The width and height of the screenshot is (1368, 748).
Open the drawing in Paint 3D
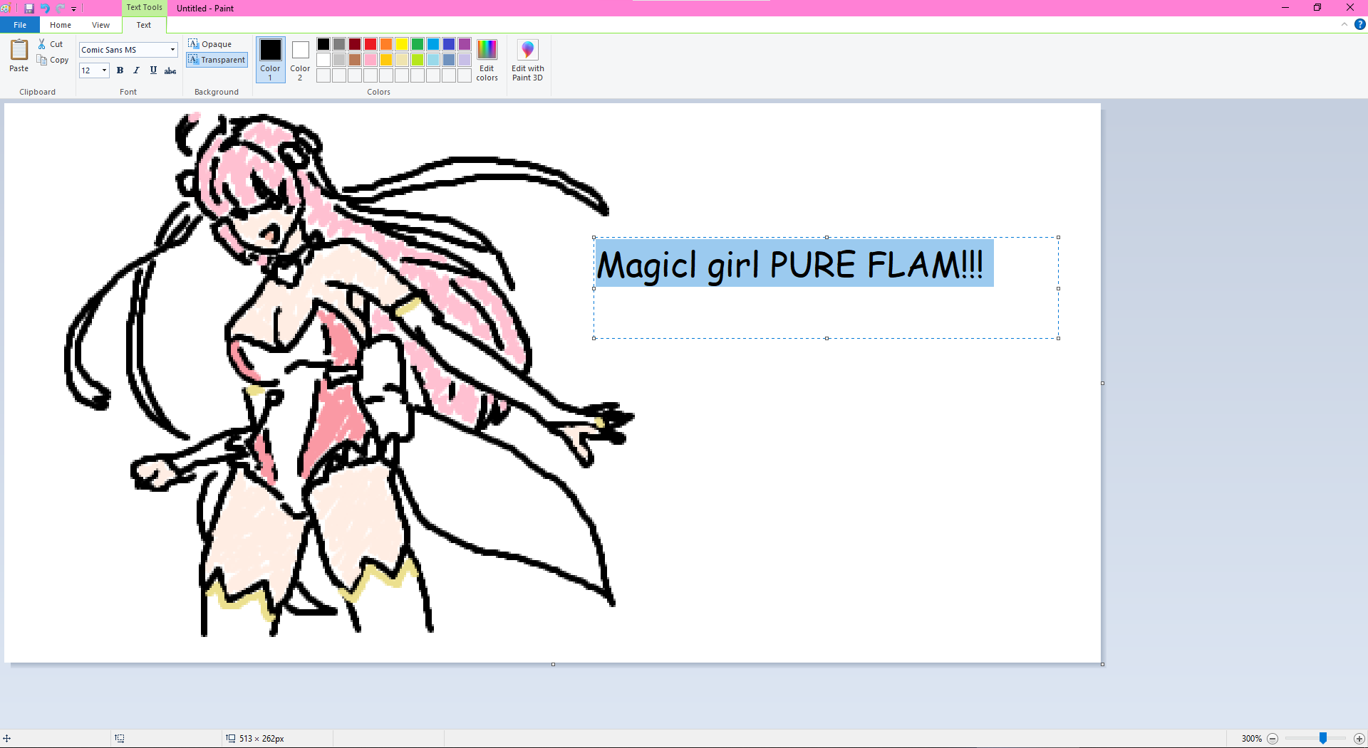tap(527, 60)
